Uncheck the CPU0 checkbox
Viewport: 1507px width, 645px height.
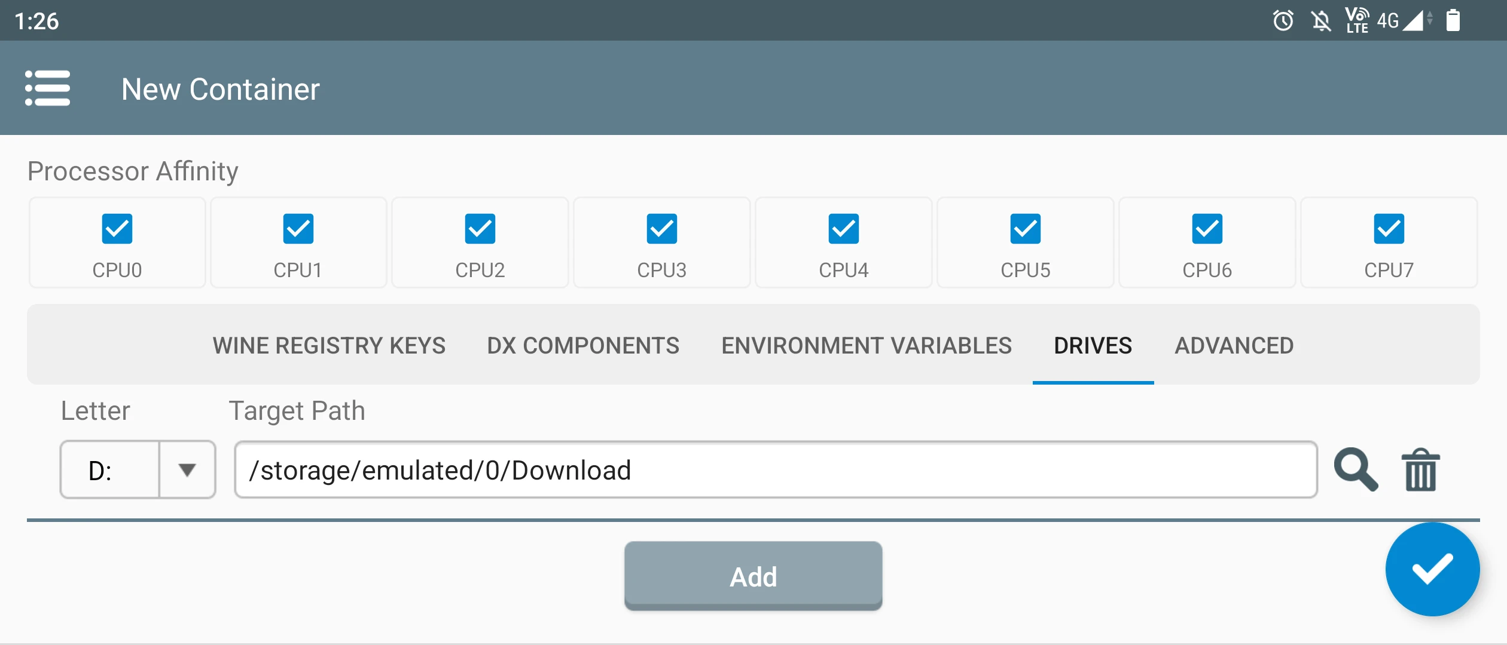pyautogui.click(x=117, y=229)
